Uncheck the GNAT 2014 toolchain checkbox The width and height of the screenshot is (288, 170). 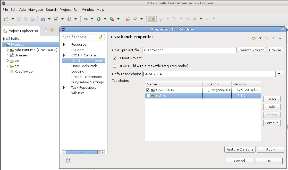pos(148,90)
